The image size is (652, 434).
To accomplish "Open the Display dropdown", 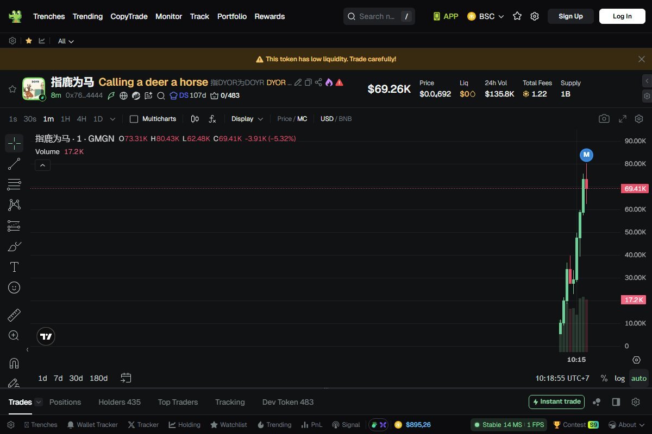I will (247, 119).
